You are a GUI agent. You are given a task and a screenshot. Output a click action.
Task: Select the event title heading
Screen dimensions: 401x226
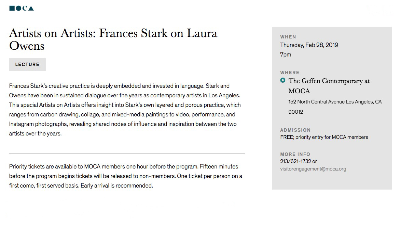pos(113,39)
